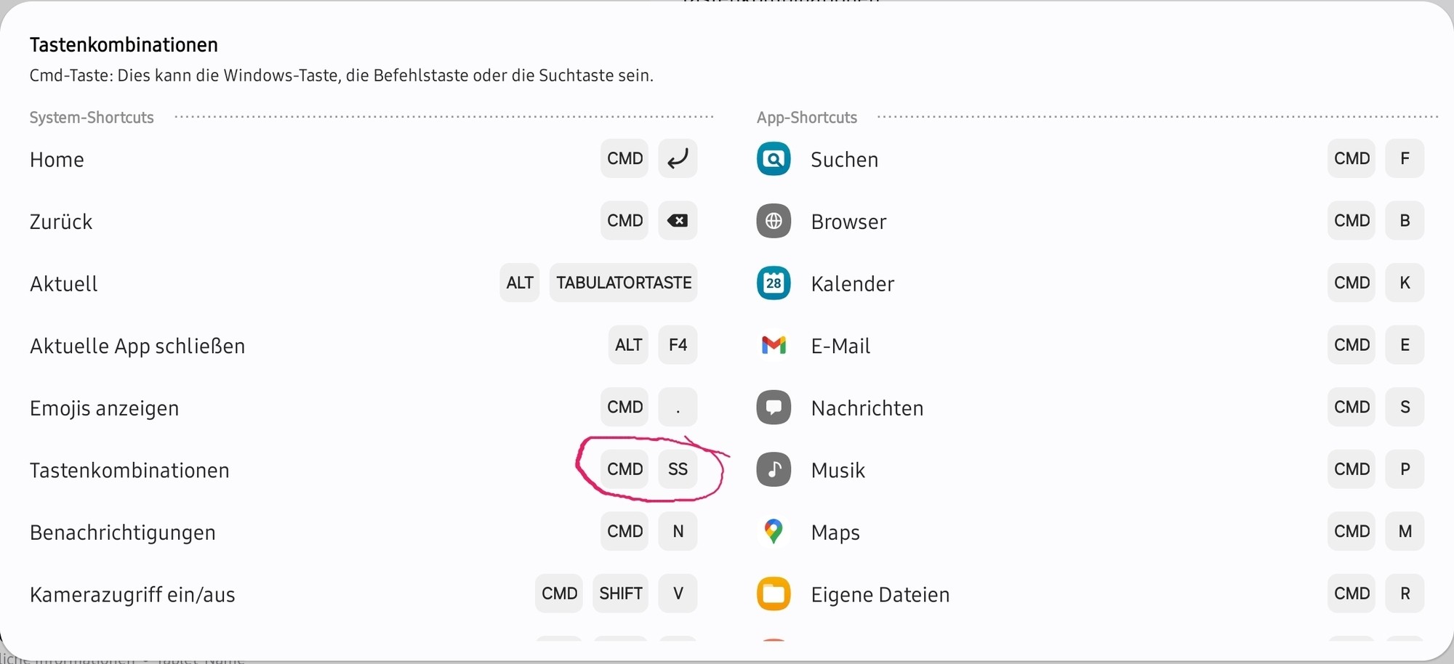Click the SHIFT key badge
This screenshot has height=664, width=1454.
[620, 594]
